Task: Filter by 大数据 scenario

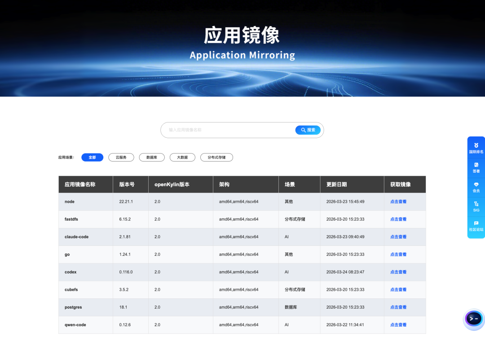Action: coord(182,157)
